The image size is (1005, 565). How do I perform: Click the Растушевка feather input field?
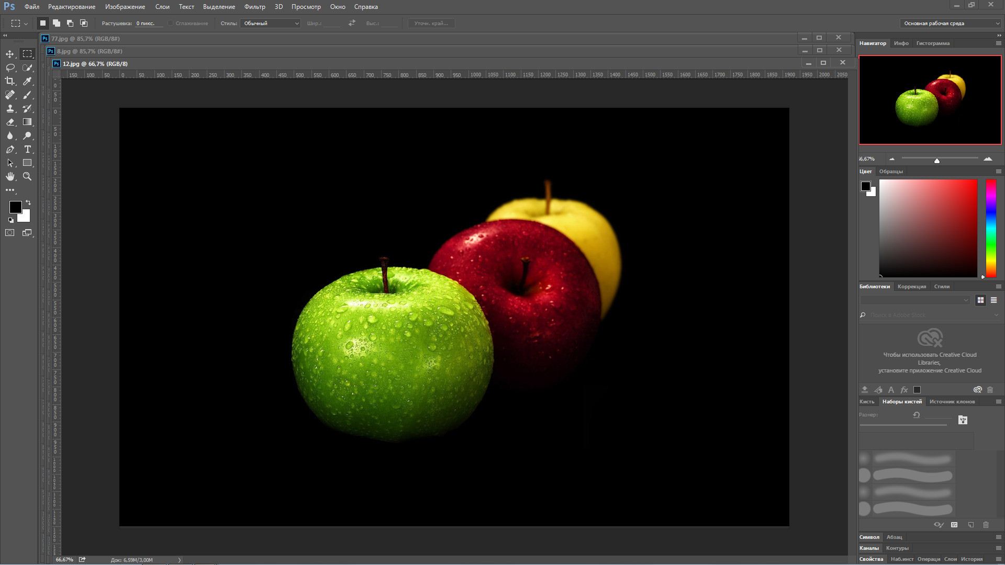(148, 23)
